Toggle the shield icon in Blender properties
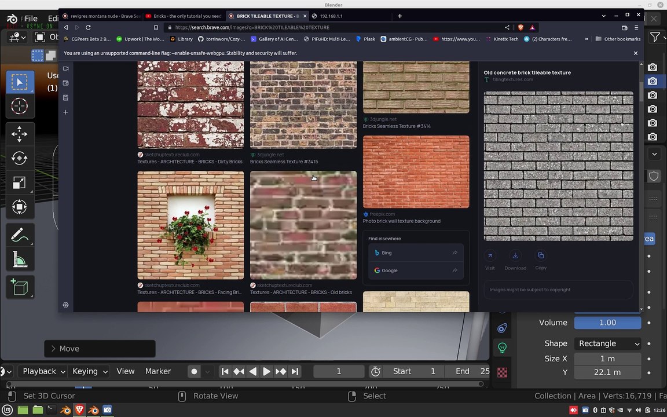This screenshot has height=417, width=667. pyautogui.click(x=654, y=176)
